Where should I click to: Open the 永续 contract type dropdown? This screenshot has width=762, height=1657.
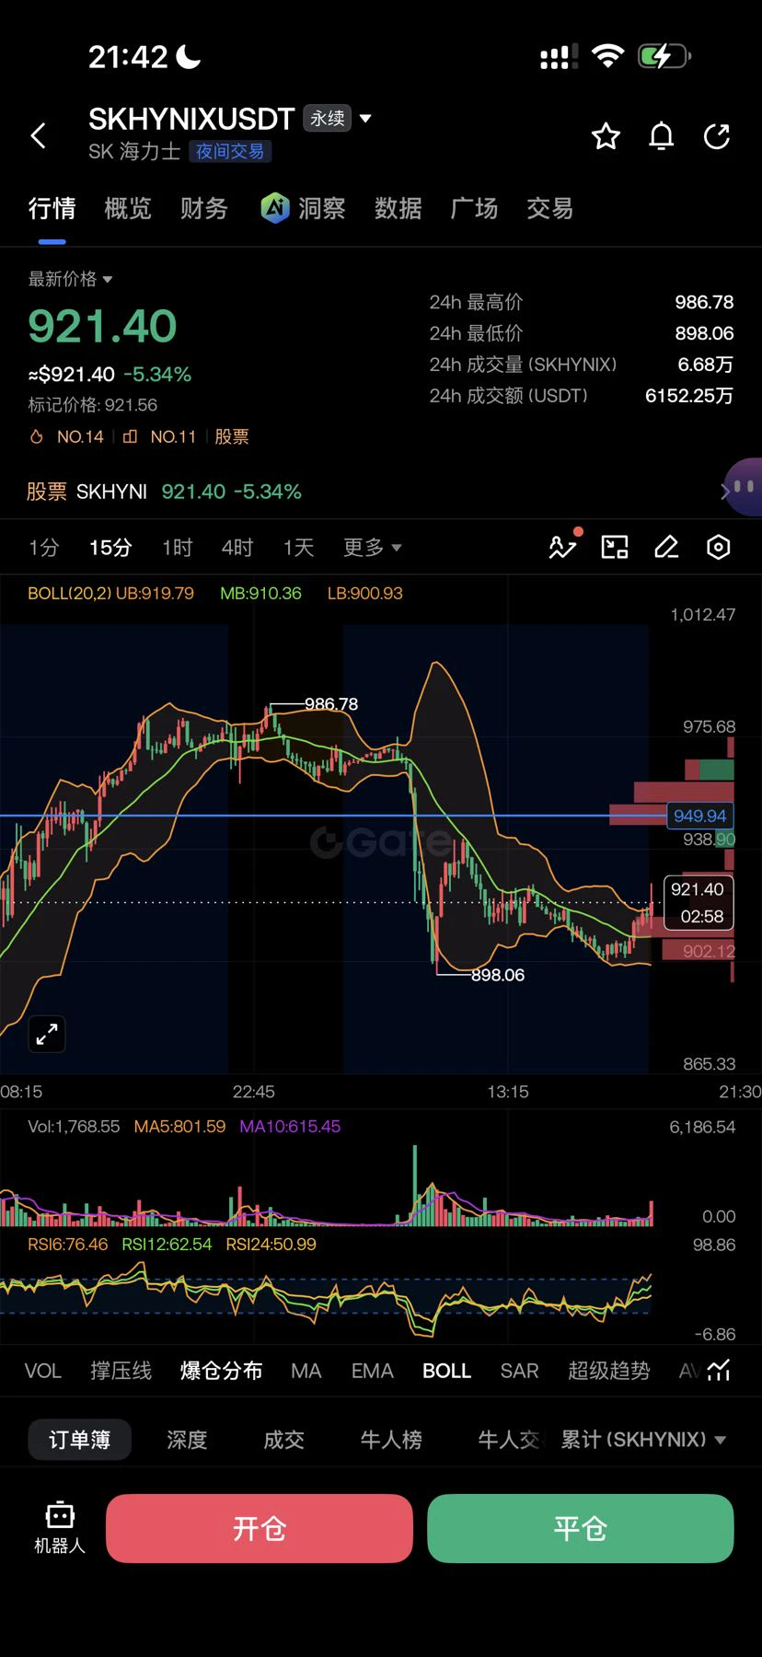tap(338, 118)
